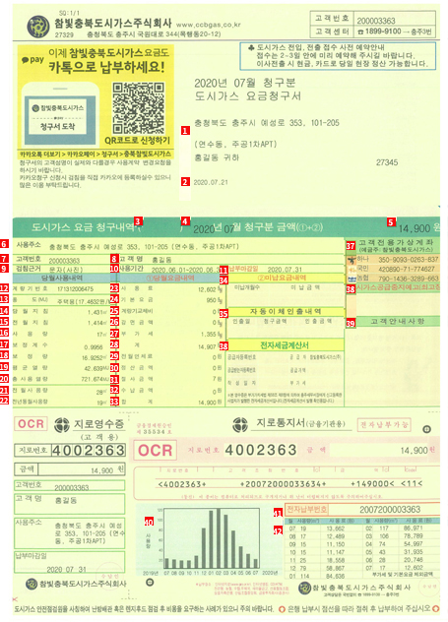The height and width of the screenshot is (622, 448).
Task: Click the '당월사용내역' column header
Action: click(x=61, y=279)
